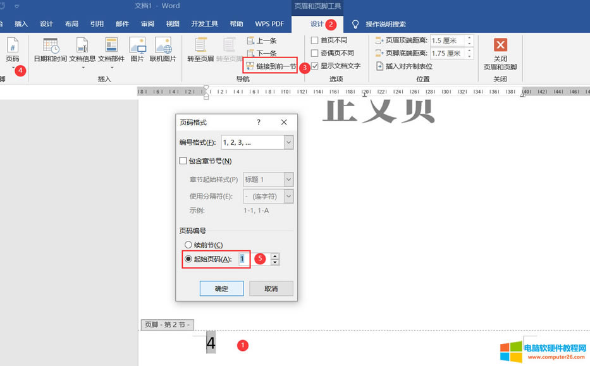
Task: Check 包含章节号 in the dialog
Action: point(184,161)
